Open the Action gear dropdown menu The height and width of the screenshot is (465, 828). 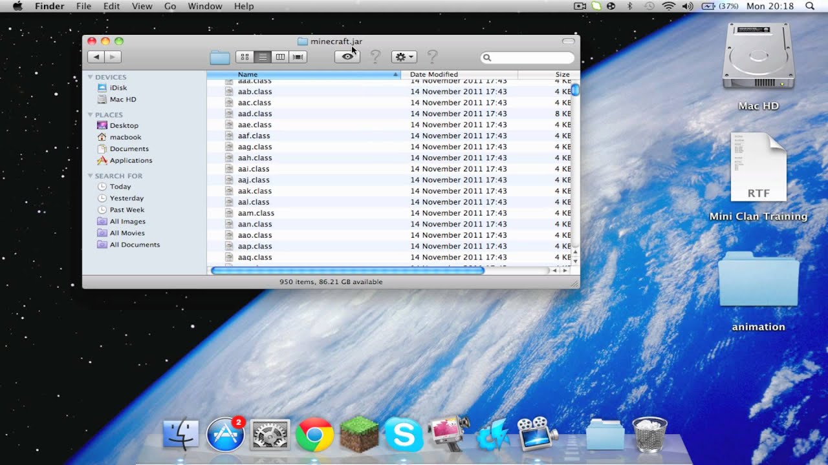(x=404, y=57)
